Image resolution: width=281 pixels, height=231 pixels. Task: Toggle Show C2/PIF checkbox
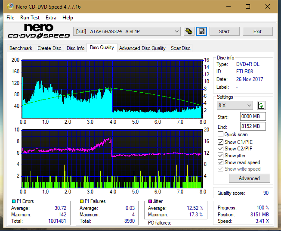tap(220, 149)
